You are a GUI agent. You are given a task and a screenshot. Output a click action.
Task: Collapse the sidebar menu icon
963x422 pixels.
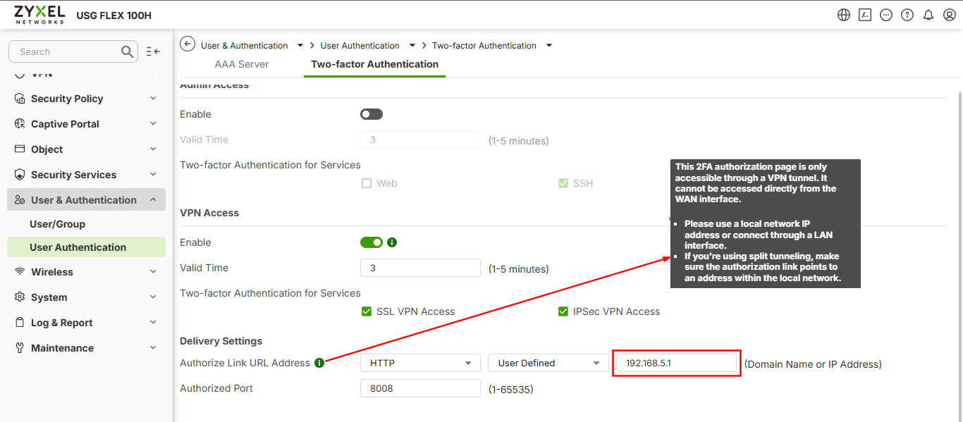coord(153,51)
